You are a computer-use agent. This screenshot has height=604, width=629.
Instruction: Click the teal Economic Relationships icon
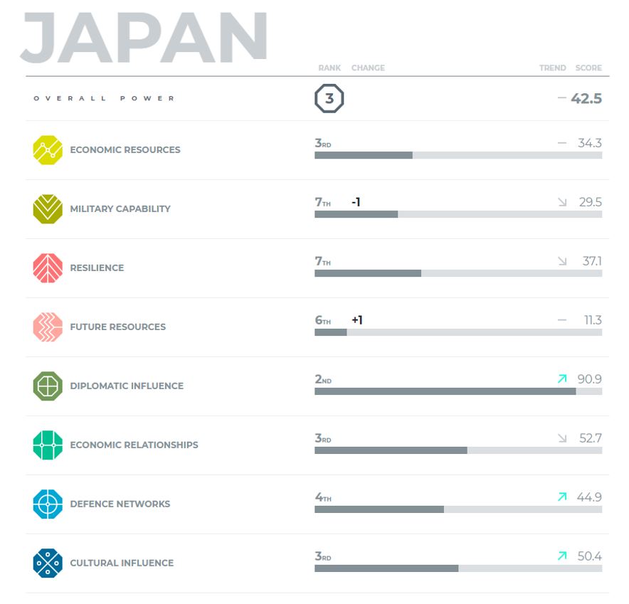[x=48, y=445]
